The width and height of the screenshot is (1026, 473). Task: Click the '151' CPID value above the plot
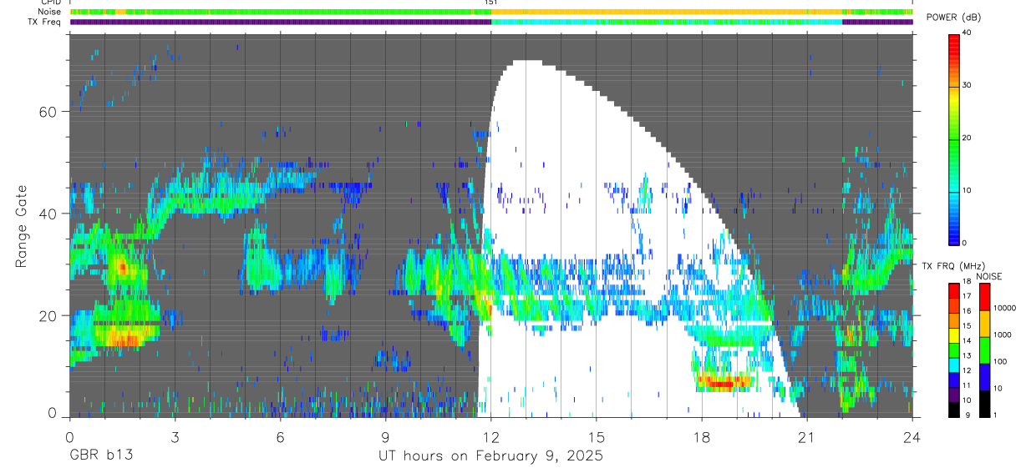pyautogui.click(x=491, y=3)
